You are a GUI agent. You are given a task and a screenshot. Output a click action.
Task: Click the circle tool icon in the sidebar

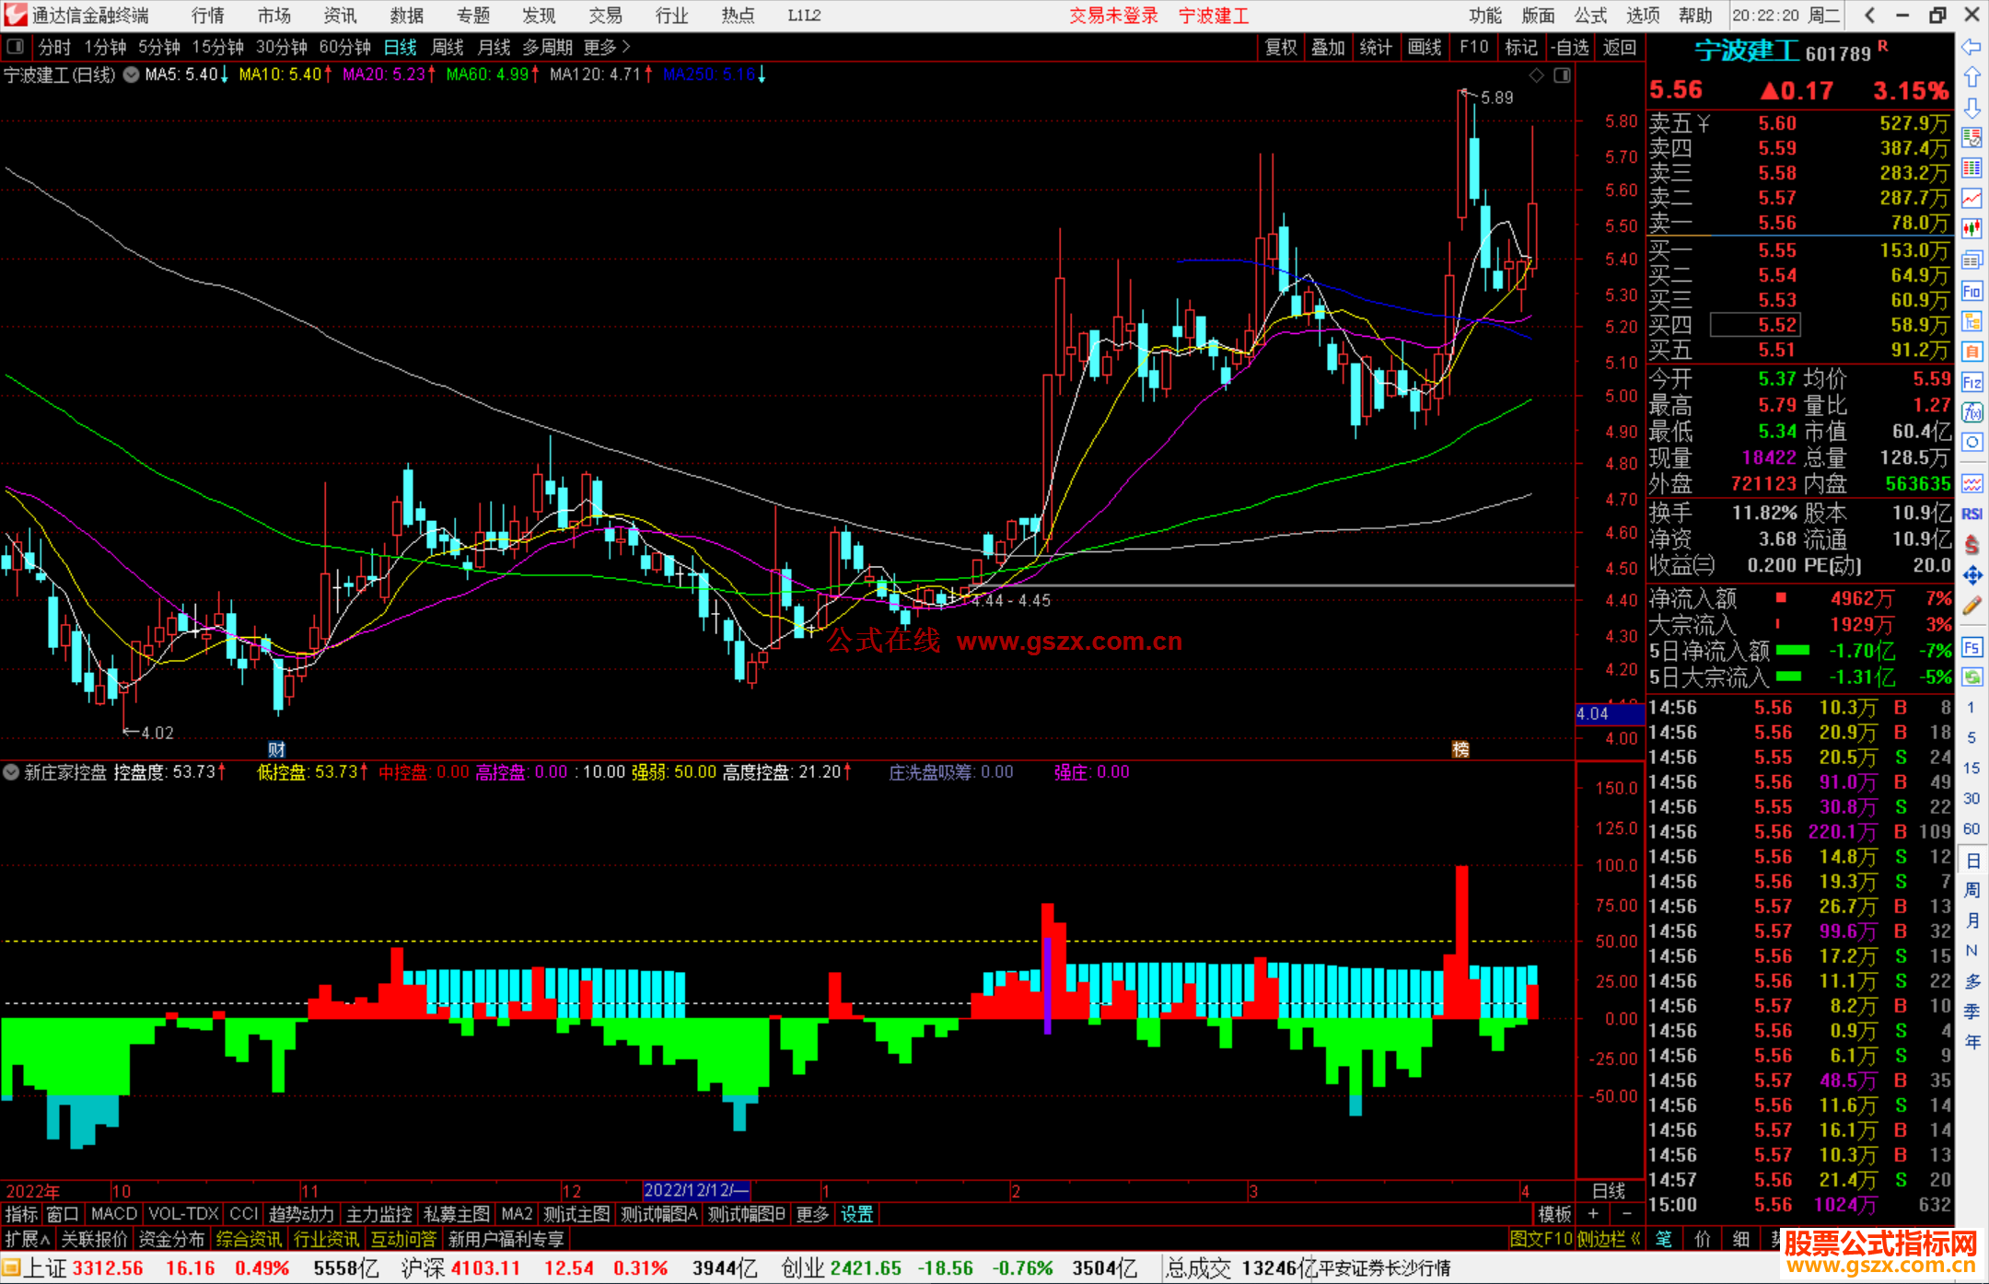tap(1972, 443)
